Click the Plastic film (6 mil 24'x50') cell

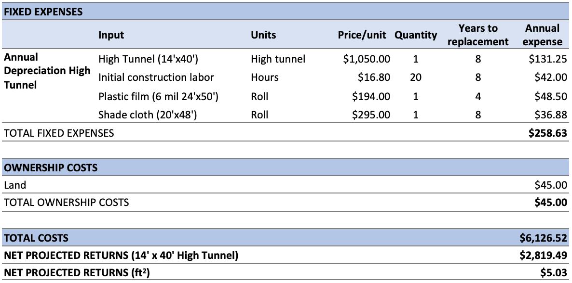158,97
